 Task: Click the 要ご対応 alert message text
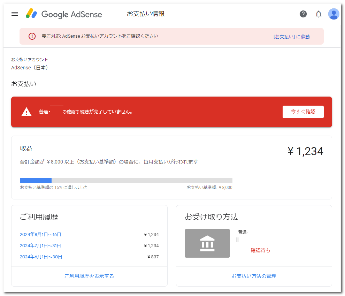[x=100, y=36]
